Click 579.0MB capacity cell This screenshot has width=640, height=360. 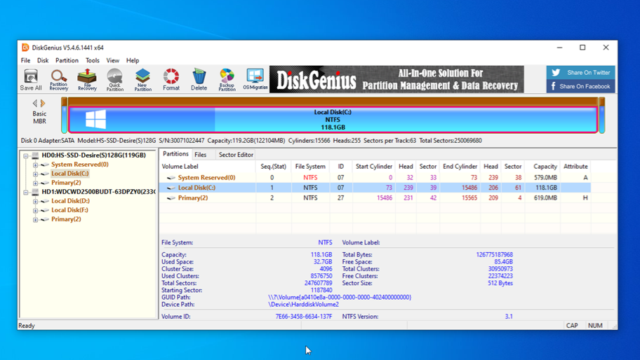(x=545, y=178)
